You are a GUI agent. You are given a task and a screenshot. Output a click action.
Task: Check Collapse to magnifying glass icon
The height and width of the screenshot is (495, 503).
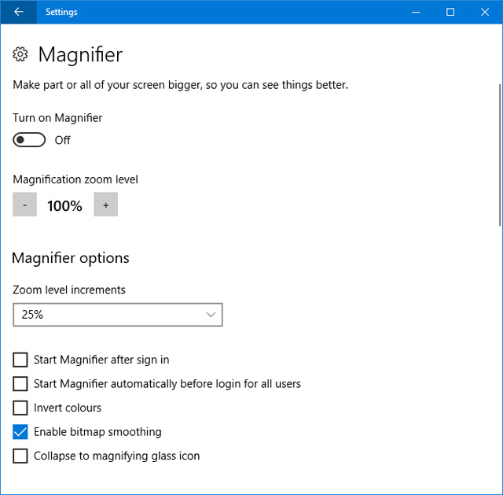[20, 456]
